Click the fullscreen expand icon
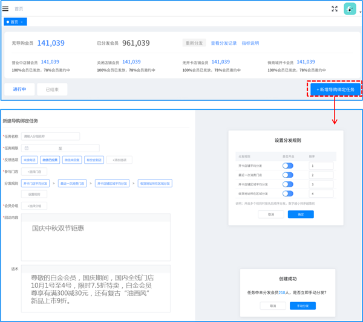This screenshot has width=363, height=322. 335,8
